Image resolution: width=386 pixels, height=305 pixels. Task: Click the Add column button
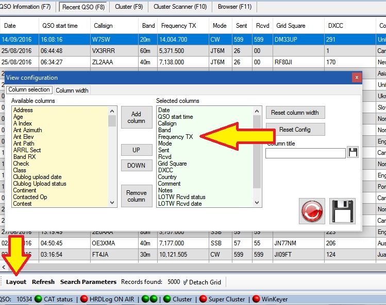tap(137, 117)
